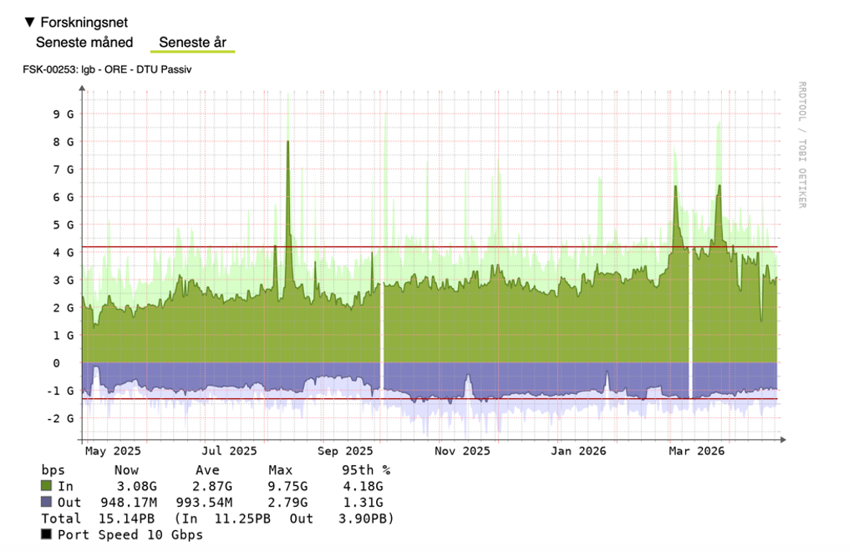
Task: Click the green In legend swatch
Action: (47, 486)
